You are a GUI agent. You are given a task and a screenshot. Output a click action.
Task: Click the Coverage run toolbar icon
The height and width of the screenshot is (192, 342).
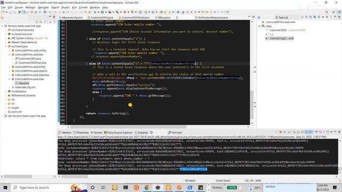click(110, 12)
